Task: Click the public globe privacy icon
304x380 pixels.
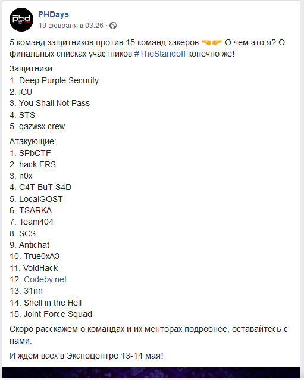Action: coord(113,26)
